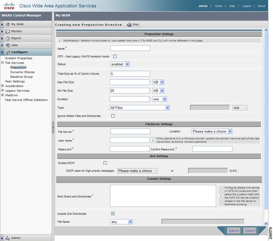Click the Cisco logo
The width and height of the screenshot is (273, 241).
coord(9,6)
